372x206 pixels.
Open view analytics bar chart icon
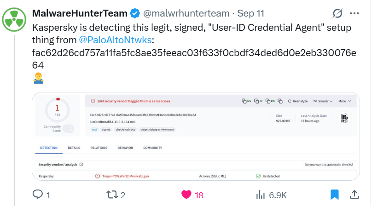click(260, 195)
